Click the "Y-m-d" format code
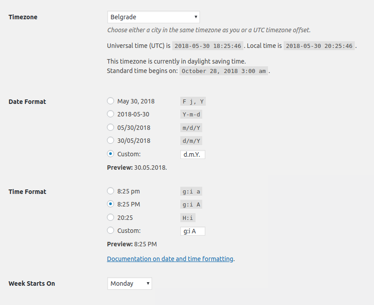Viewport: 374px width, 305px height. tap(191, 114)
